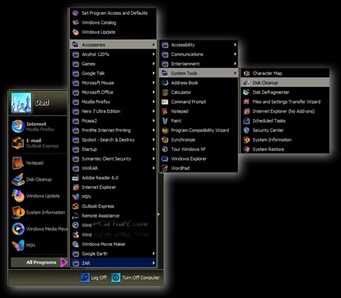This screenshot has width=341, height=298.
Task: Click the Windows Movie Maker icon
Action: pyautogui.click(x=76, y=244)
